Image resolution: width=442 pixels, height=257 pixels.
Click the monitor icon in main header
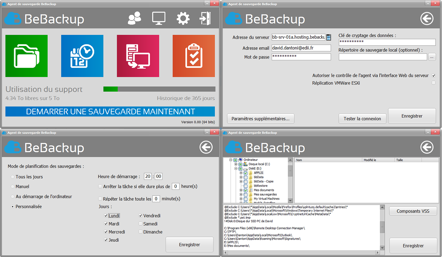pyautogui.click(x=159, y=19)
